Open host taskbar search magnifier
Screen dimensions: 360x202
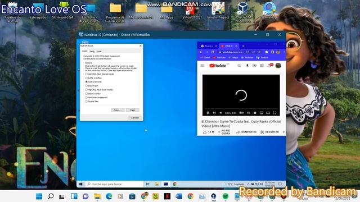[51, 196]
